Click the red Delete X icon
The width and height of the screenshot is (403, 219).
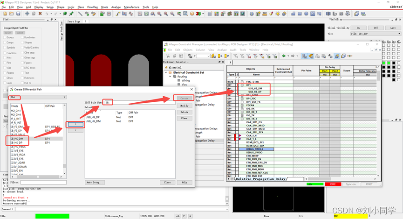coord(40,14)
